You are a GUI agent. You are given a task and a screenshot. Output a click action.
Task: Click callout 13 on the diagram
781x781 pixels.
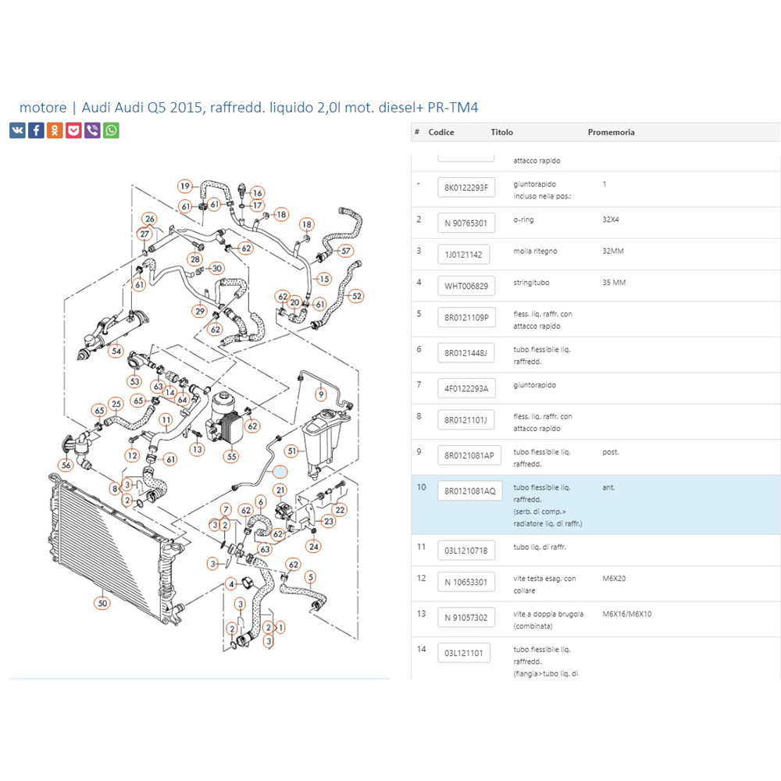[198, 449]
